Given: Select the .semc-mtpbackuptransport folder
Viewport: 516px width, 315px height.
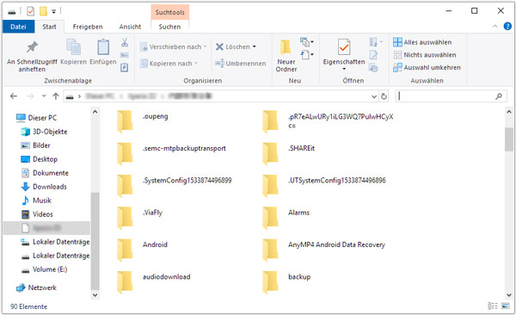Looking at the screenshot, I should [171, 153].
